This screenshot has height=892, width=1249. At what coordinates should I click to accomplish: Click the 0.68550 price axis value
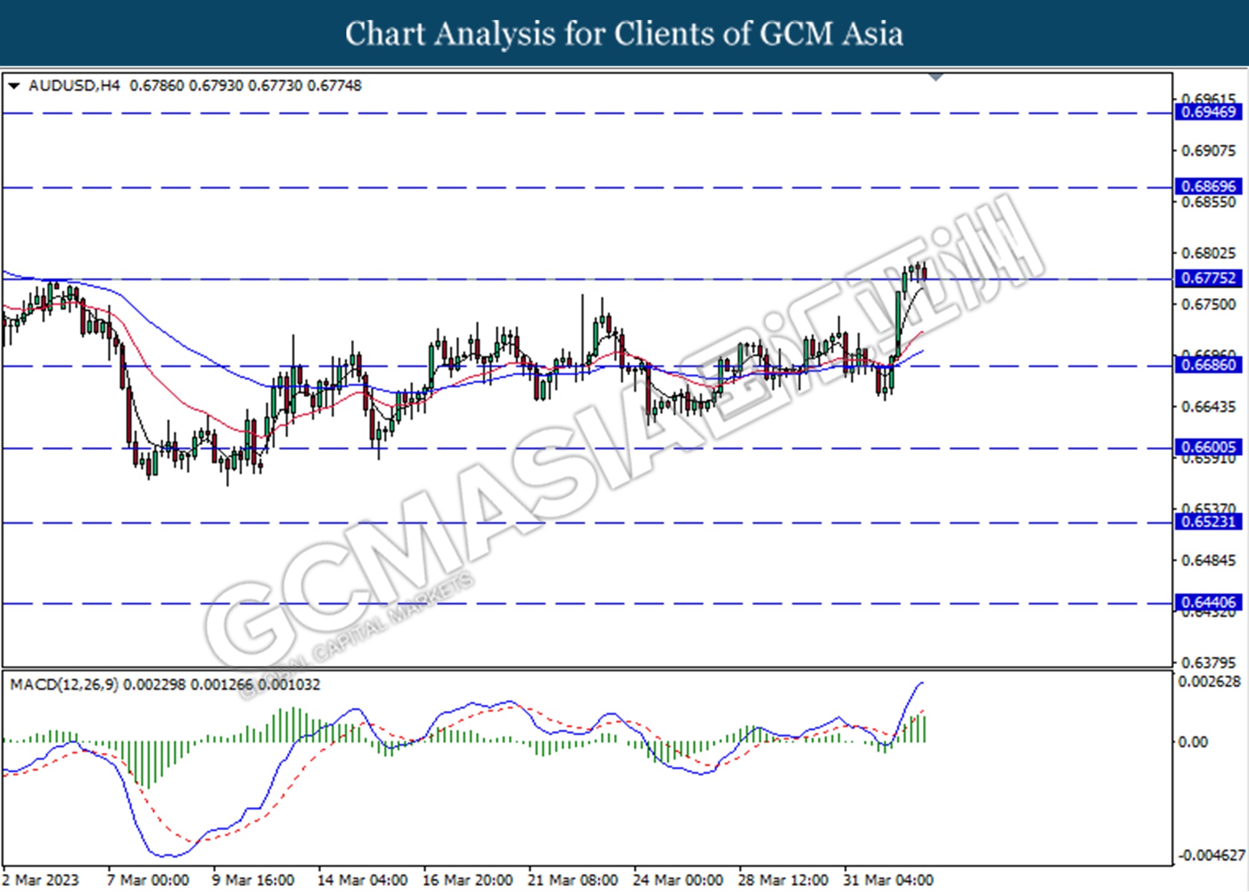pos(1208,202)
